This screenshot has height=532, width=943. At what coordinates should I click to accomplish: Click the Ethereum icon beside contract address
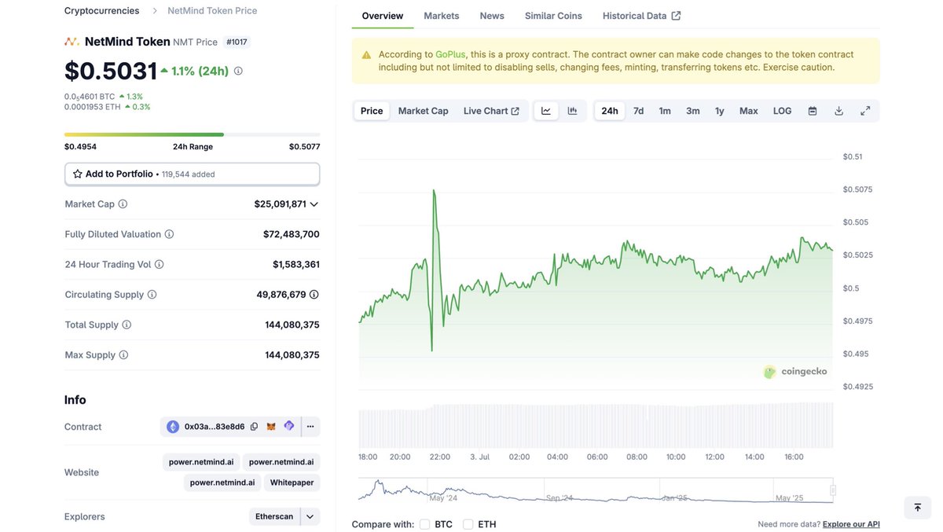pyautogui.click(x=173, y=427)
